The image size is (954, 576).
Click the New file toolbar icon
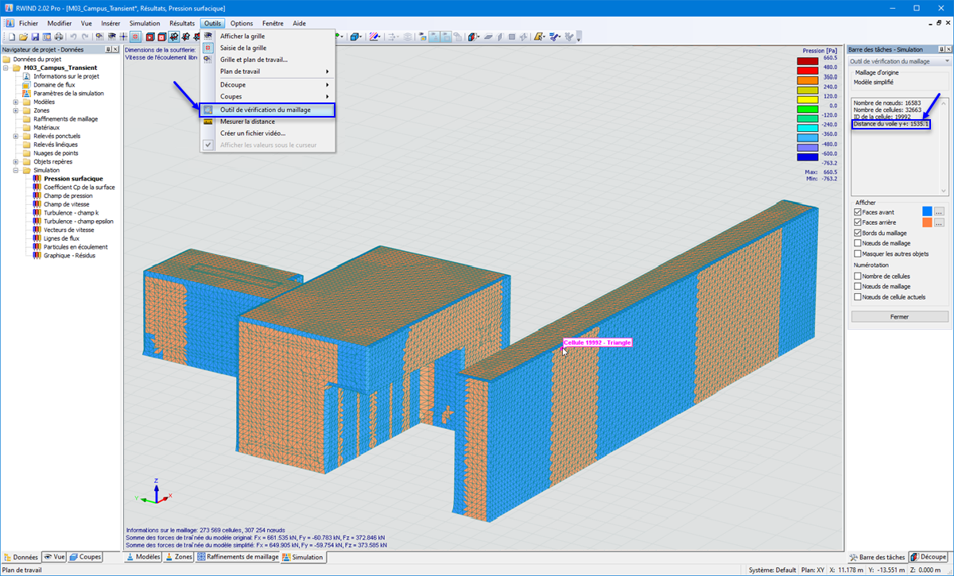pyautogui.click(x=12, y=37)
